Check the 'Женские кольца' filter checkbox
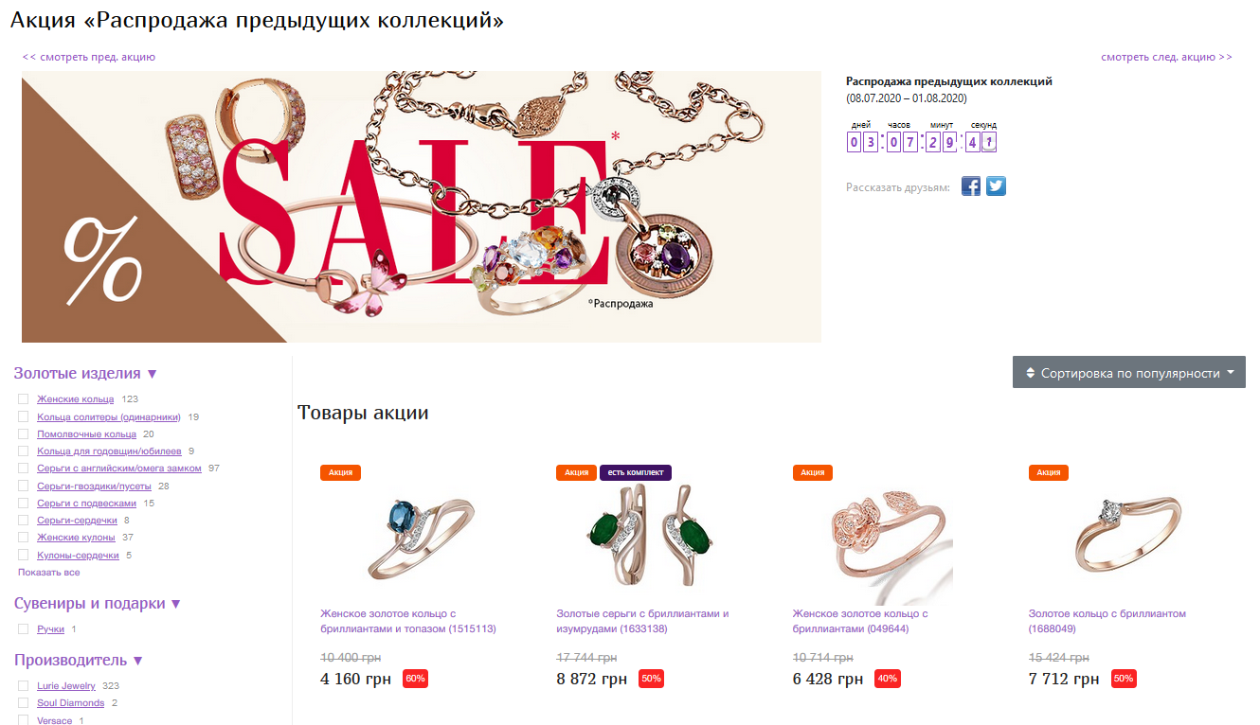The image size is (1260, 725). (x=23, y=399)
